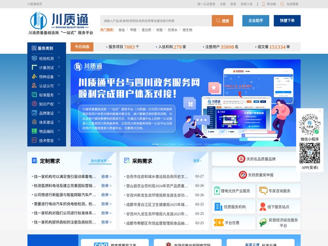328x246 pixels.
Task: Click the 技术壁垒 code icon
Action: tap(34, 140)
